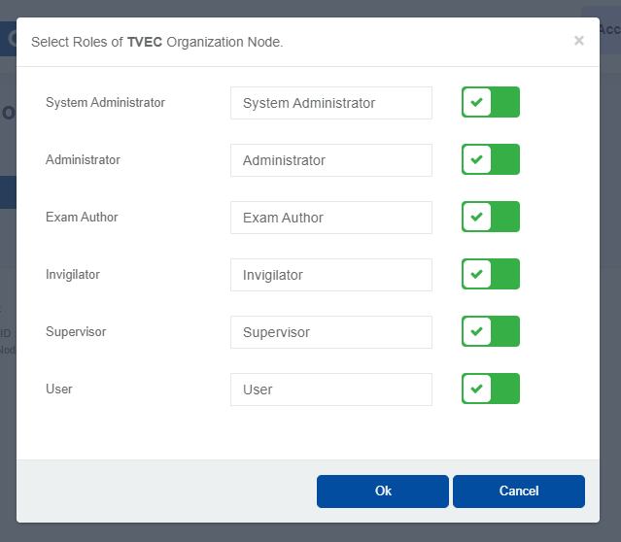Switch off the Exam Author role
Viewport: 621px width, 542px height.
click(491, 217)
